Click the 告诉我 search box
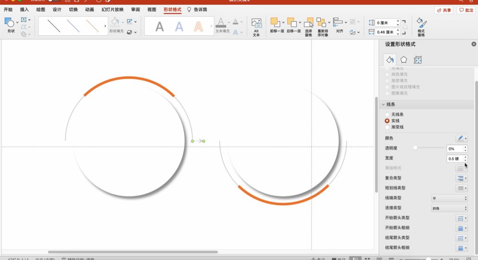478x260 pixels. click(197, 9)
